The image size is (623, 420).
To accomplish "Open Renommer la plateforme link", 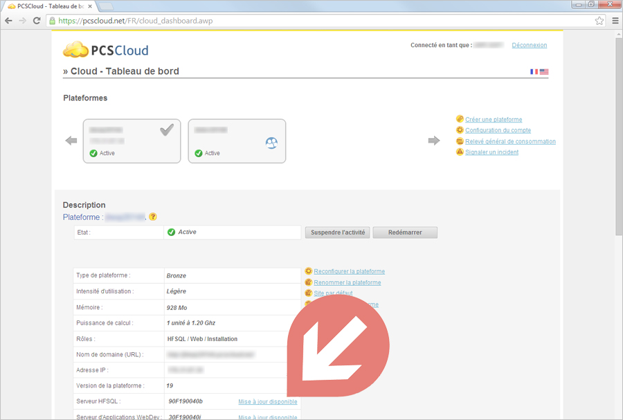I will coord(347,282).
